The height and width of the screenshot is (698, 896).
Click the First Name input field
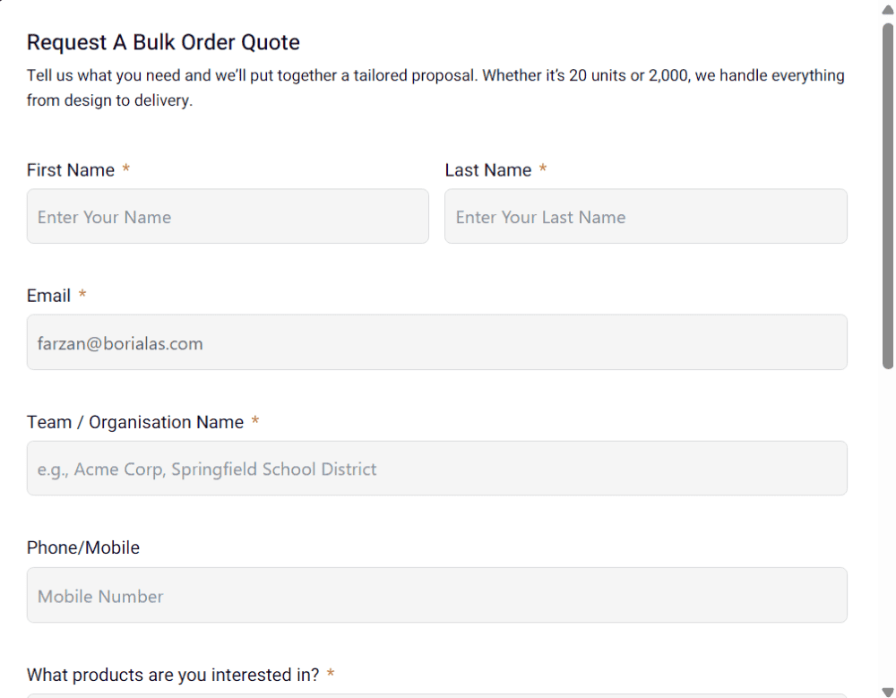pyautogui.click(x=228, y=216)
